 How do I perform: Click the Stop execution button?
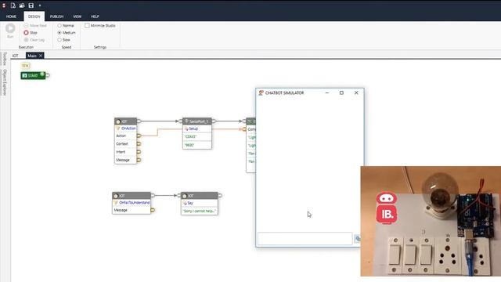[31, 33]
